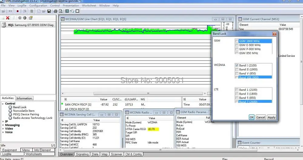Click Cancel in Band Lock dialog
The image size is (303, 160).
(x=261, y=117)
